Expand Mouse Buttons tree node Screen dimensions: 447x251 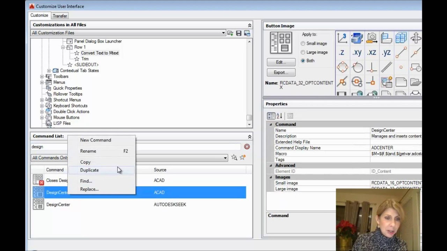42,117
